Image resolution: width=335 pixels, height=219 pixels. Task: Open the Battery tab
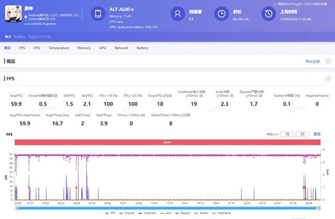point(142,48)
